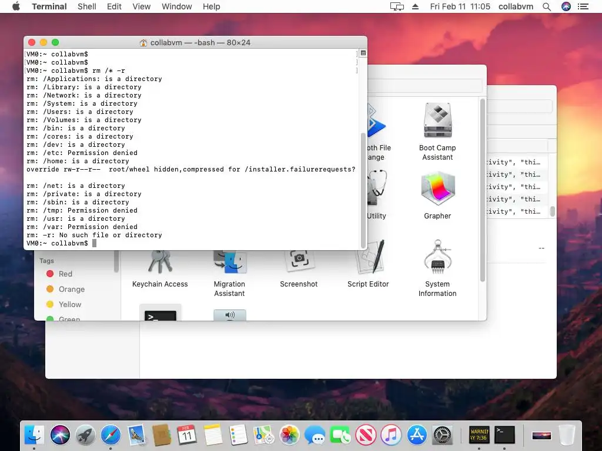Open the Help menu

[212, 6]
